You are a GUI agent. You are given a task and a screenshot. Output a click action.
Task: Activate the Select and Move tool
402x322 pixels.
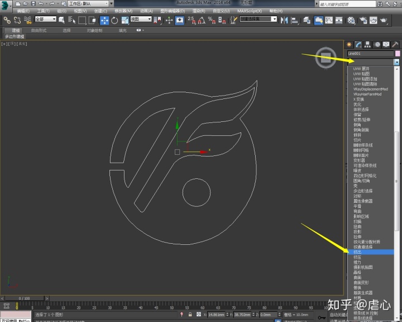[104, 20]
